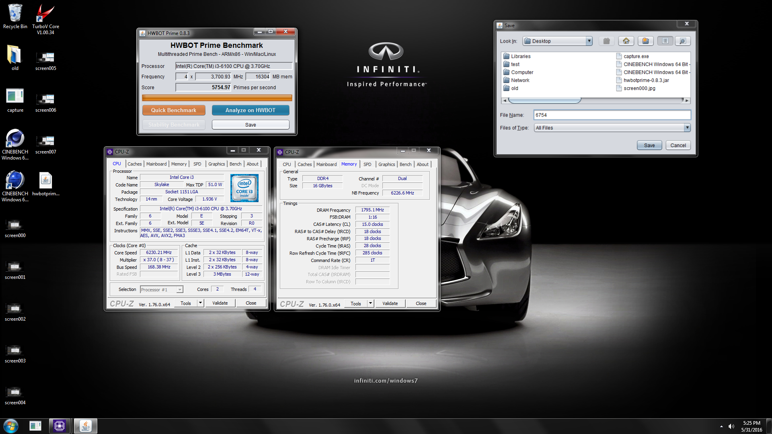This screenshot has width=772, height=434.
Task: Click Cancel in the Save dialog
Action: click(x=678, y=145)
